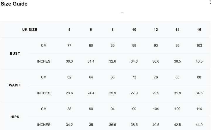Click the Size Guide heading
The width and height of the screenshot is (211, 130).
click(14, 4)
